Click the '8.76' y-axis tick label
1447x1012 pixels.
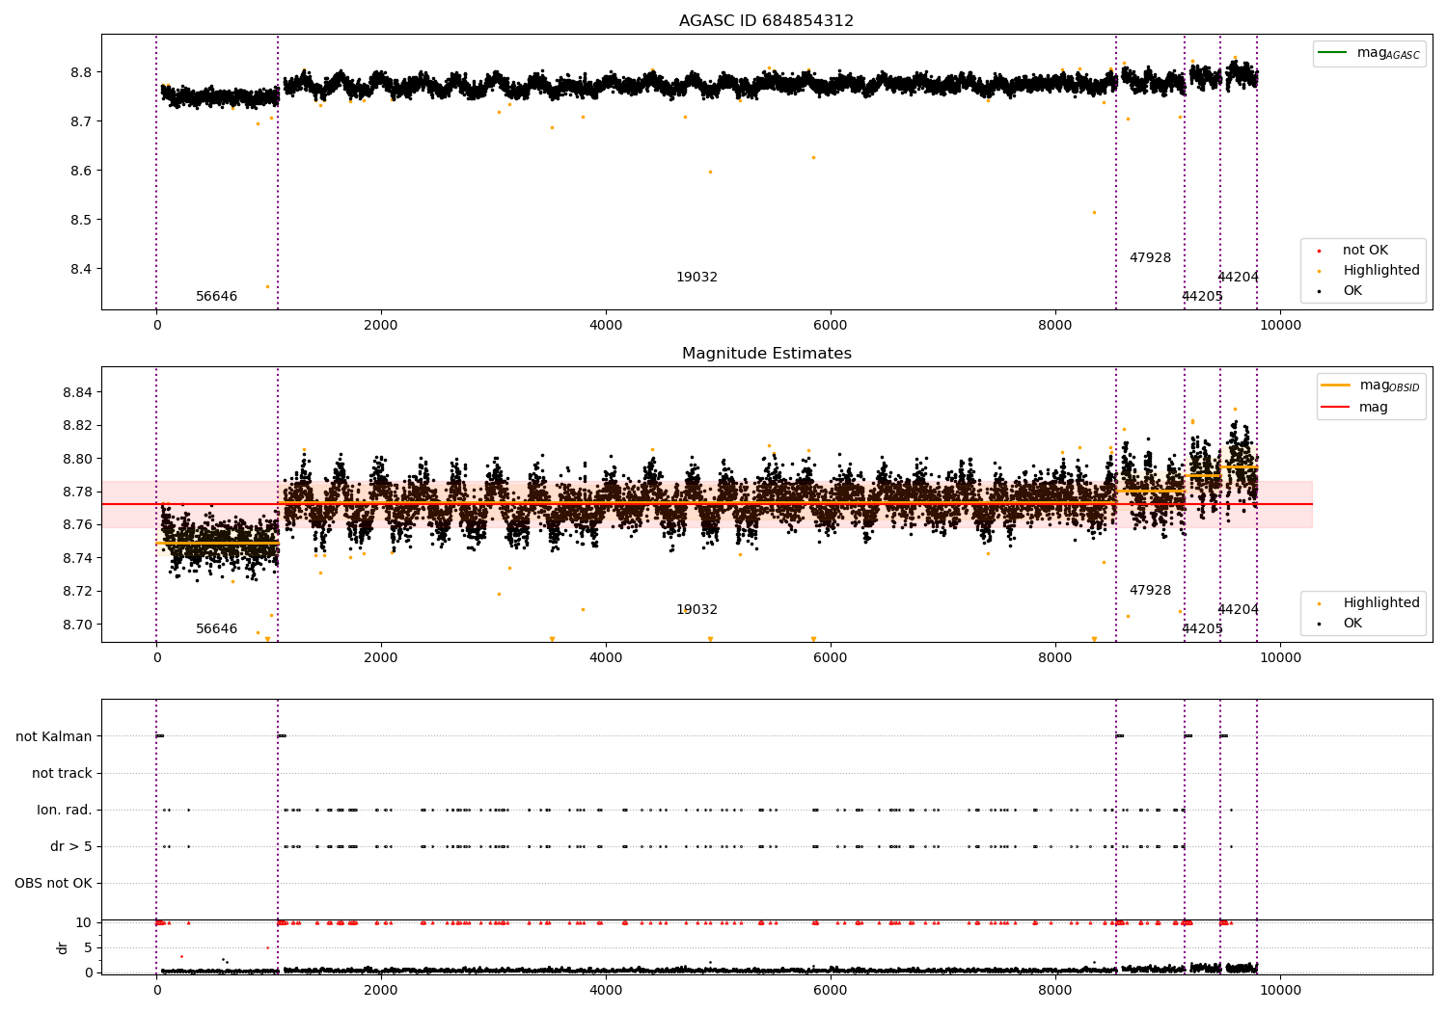(77, 524)
